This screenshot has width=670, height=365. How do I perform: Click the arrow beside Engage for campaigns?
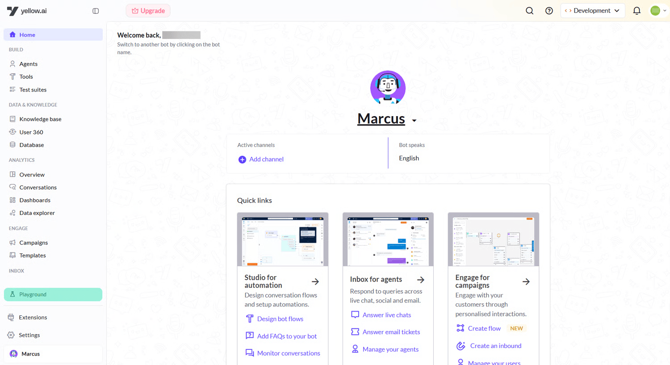coord(526,281)
